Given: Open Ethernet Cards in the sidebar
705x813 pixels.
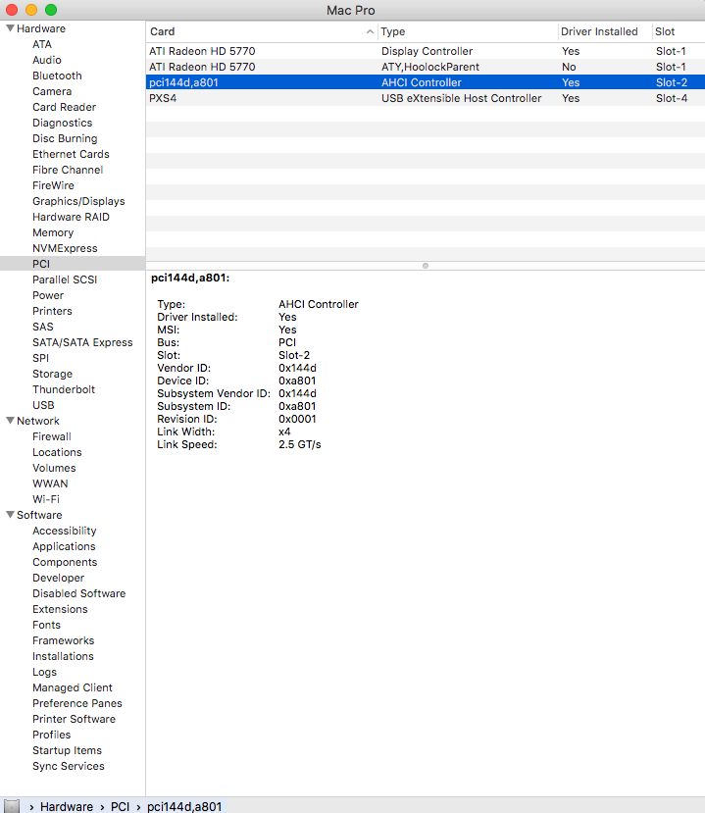Looking at the screenshot, I should point(71,154).
